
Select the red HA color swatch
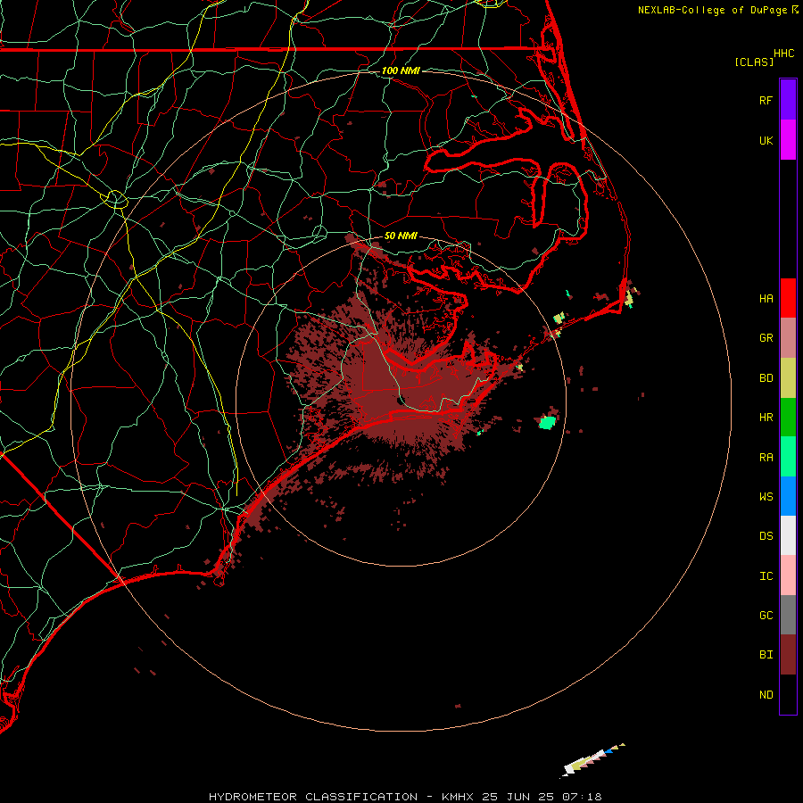coord(788,298)
